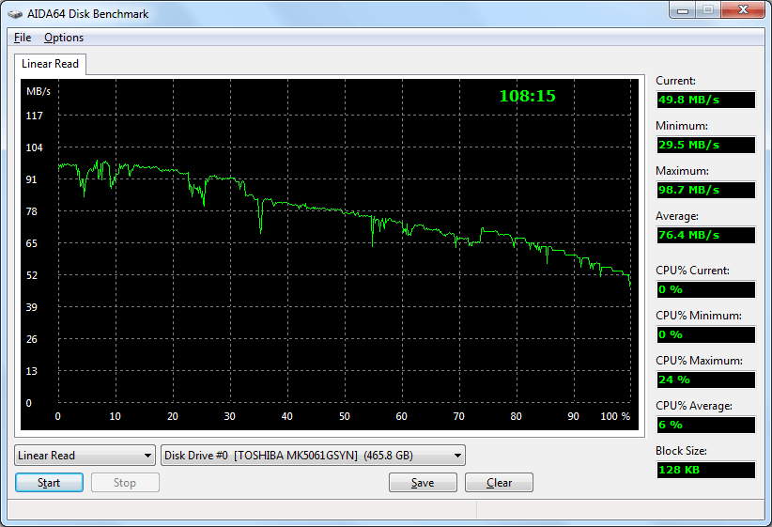Image resolution: width=772 pixels, height=527 pixels.
Task: Click the Minimum value 29.5 MB/s
Action: 706,145
